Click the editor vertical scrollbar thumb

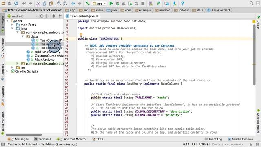pos(254,54)
